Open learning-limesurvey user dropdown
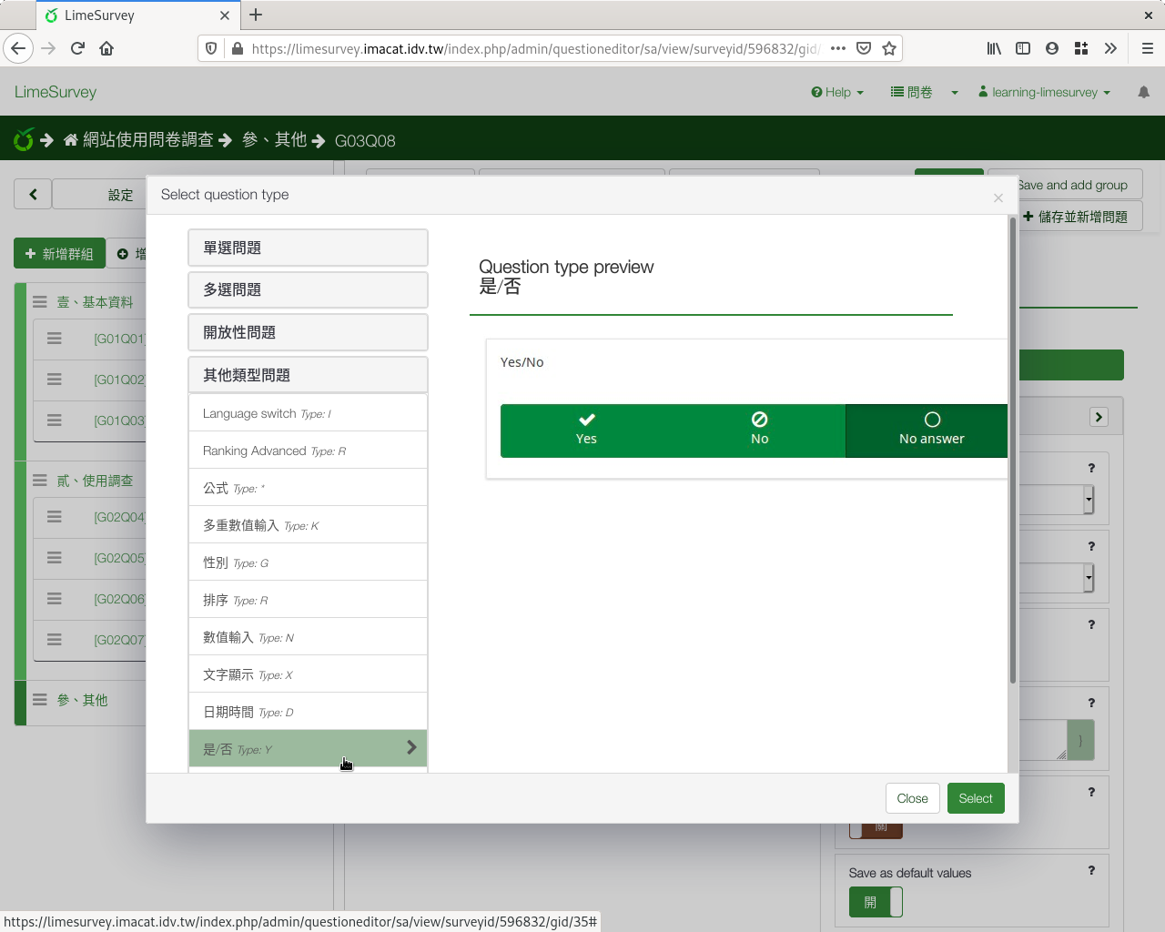The width and height of the screenshot is (1165, 932). (1045, 92)
